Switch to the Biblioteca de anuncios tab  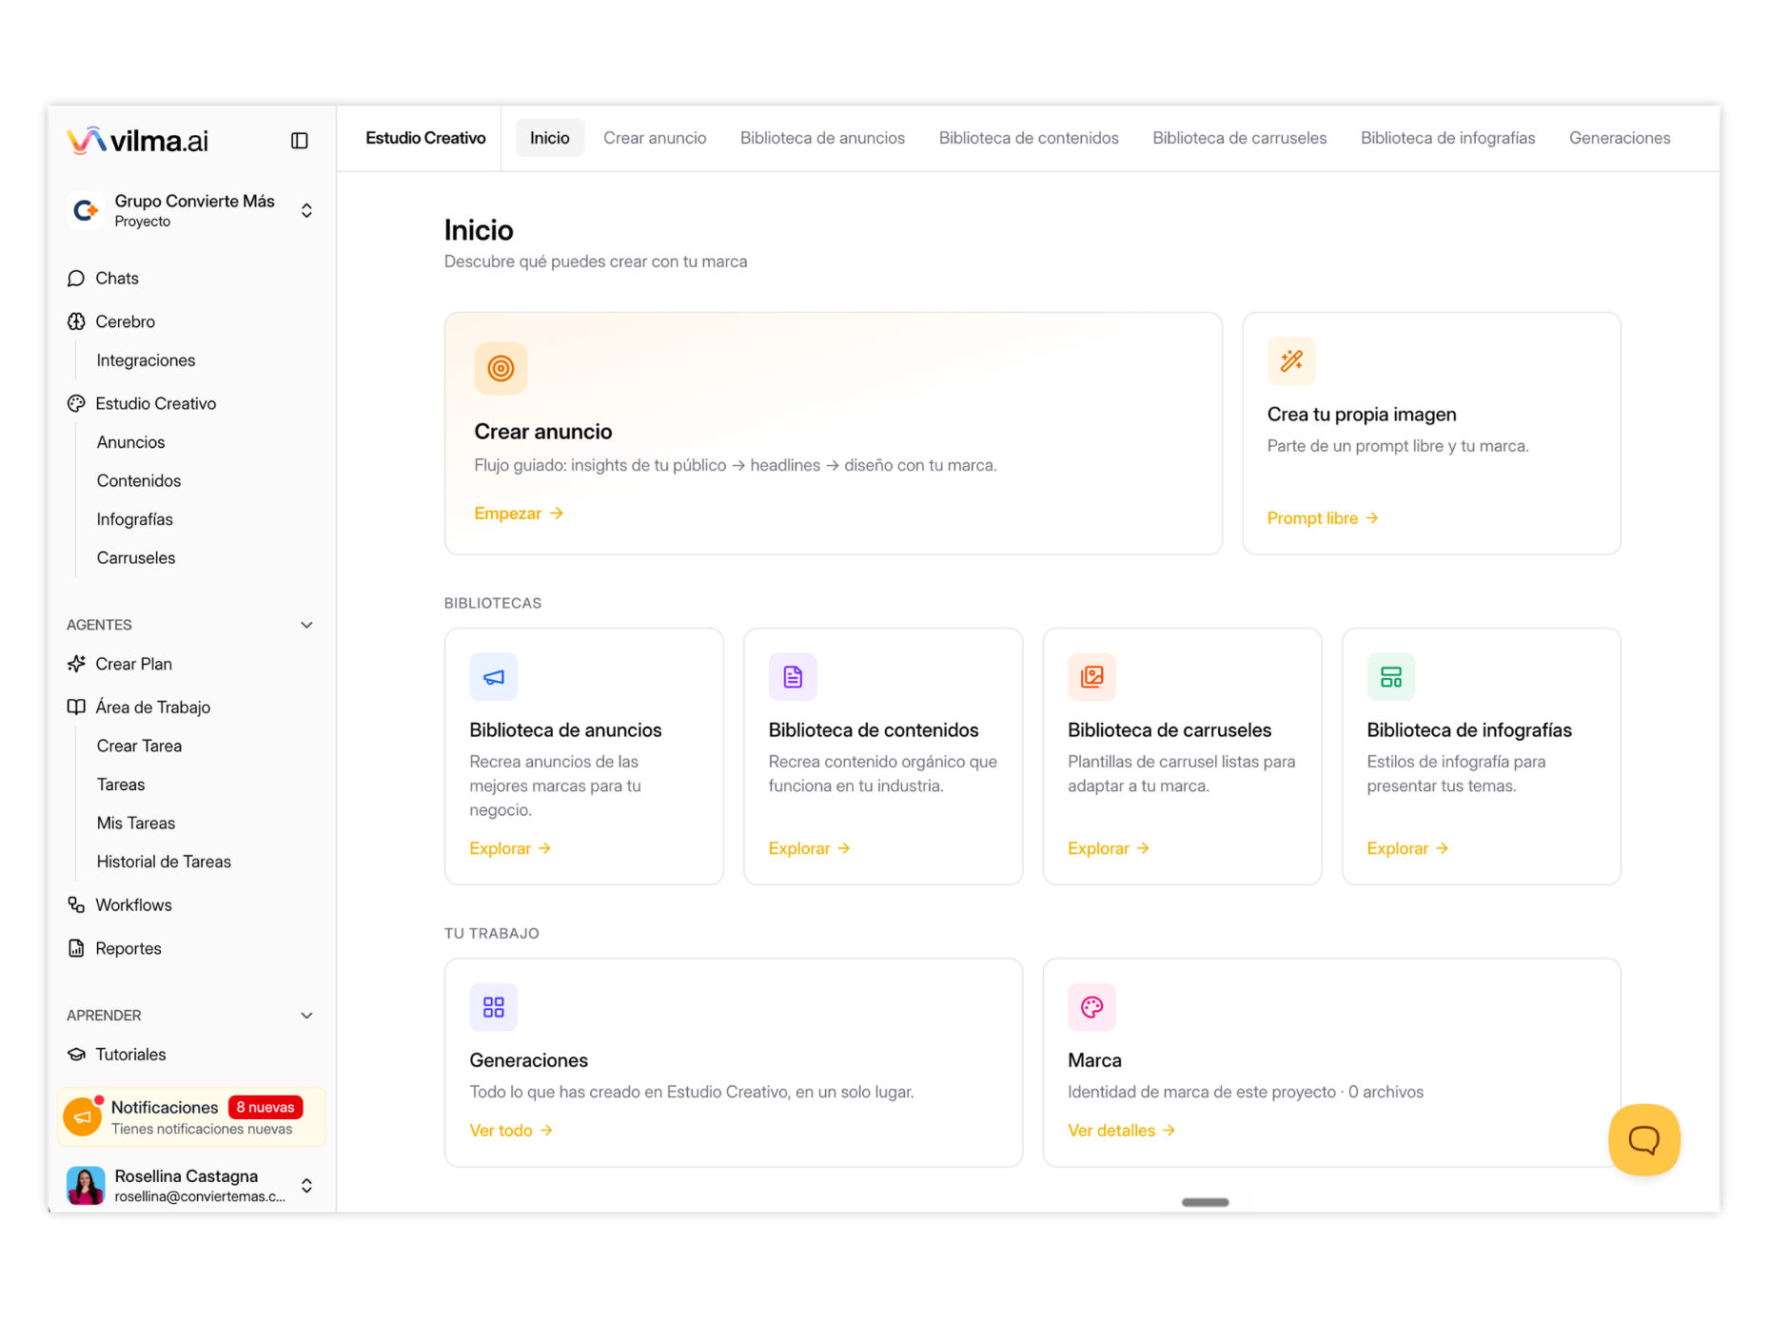pyautogui.click(x=822, y=138)
